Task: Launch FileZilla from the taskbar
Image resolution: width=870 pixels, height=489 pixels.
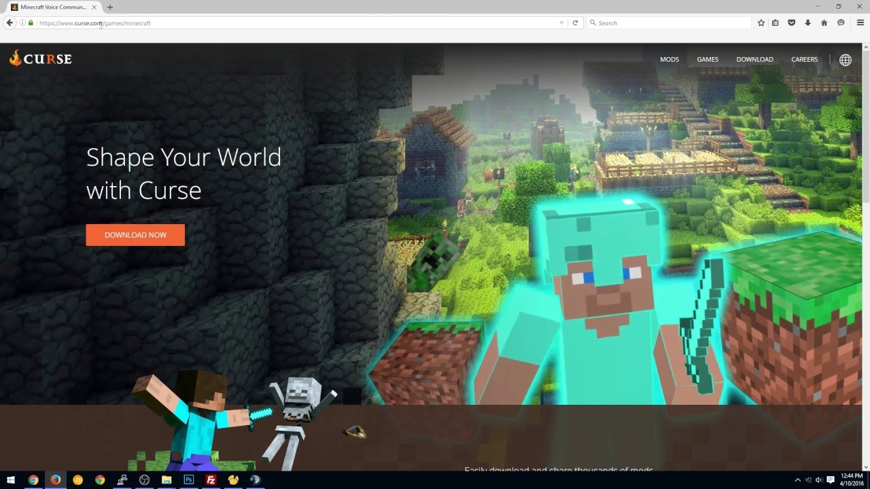Action: (211, 479)
